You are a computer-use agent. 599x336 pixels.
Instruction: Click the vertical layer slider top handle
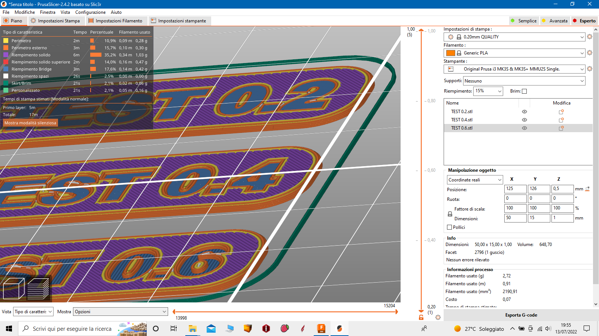point(421,30)
